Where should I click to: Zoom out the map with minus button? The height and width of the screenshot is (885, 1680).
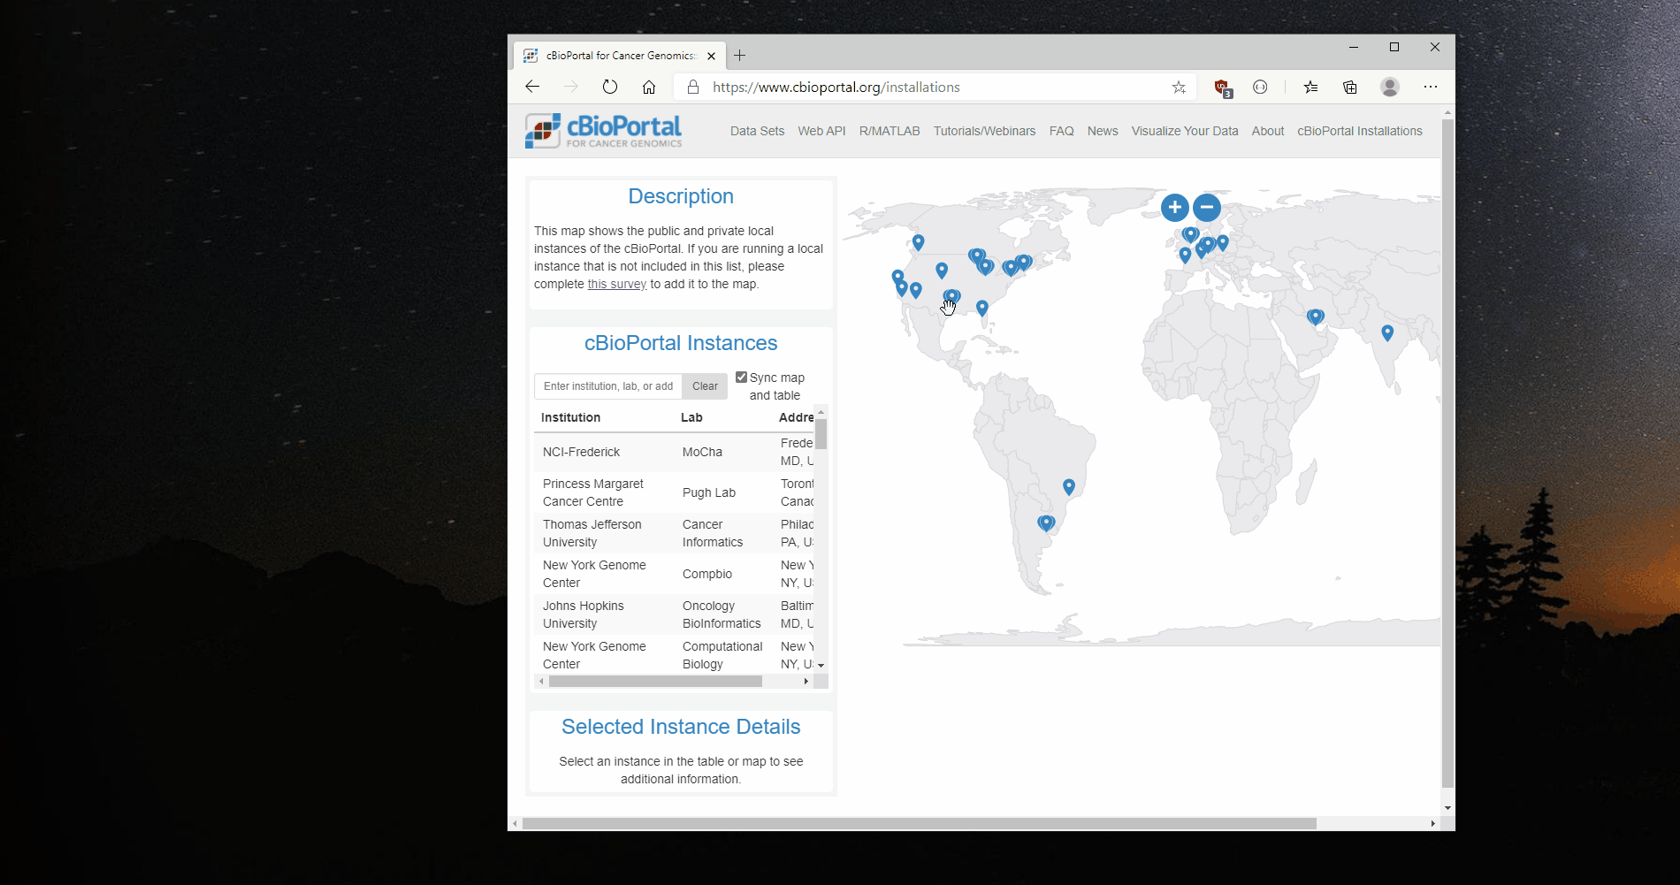click(x=1207, y=208)
